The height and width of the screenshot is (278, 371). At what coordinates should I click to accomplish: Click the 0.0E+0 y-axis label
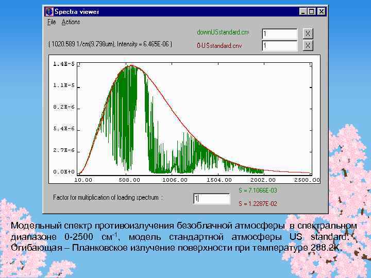pos(64,172)
